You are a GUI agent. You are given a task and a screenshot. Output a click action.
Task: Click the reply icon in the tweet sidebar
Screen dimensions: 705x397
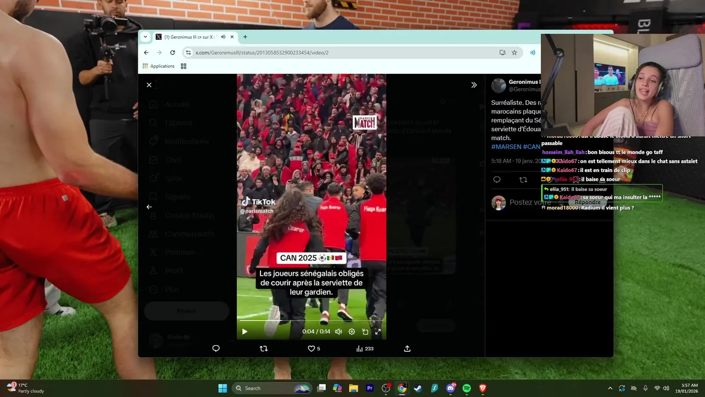coord(497,180)
